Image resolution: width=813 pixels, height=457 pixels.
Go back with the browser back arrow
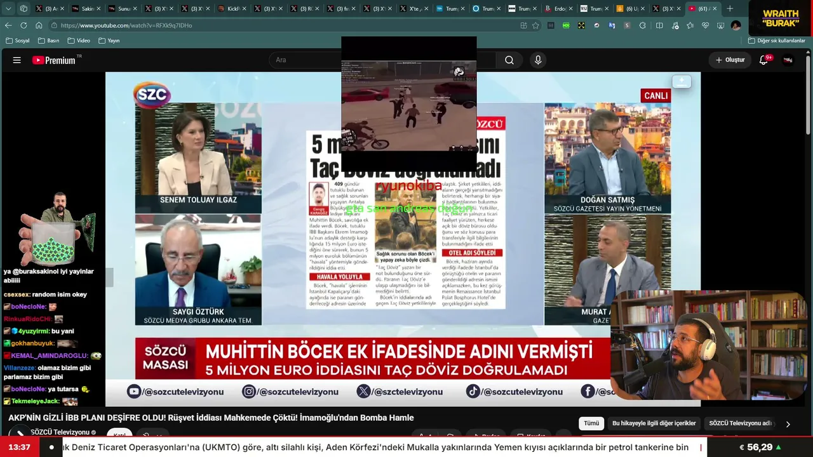click(8, 25)
